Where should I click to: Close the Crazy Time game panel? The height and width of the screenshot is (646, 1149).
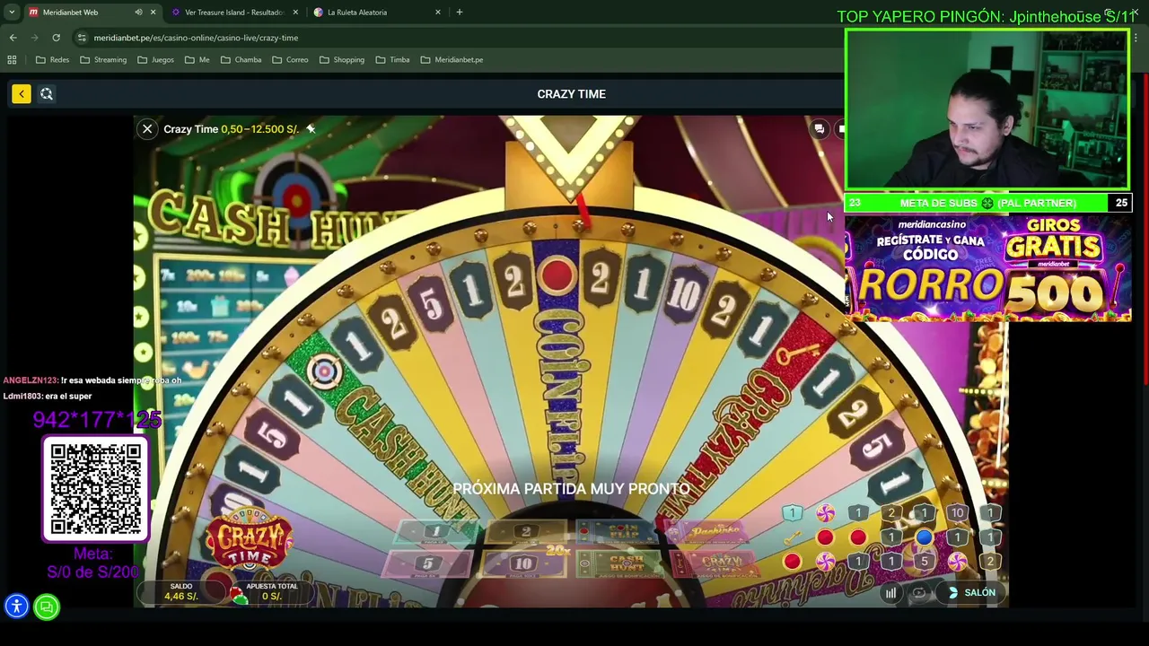pos(147,129)
